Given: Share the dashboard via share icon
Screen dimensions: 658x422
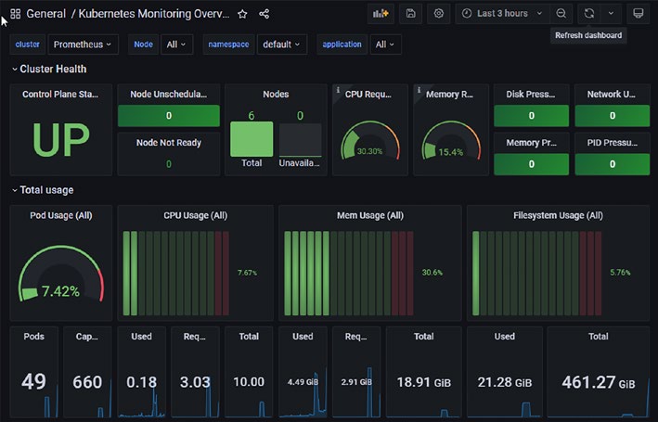Looking at the screenshot, I should 264,14.
